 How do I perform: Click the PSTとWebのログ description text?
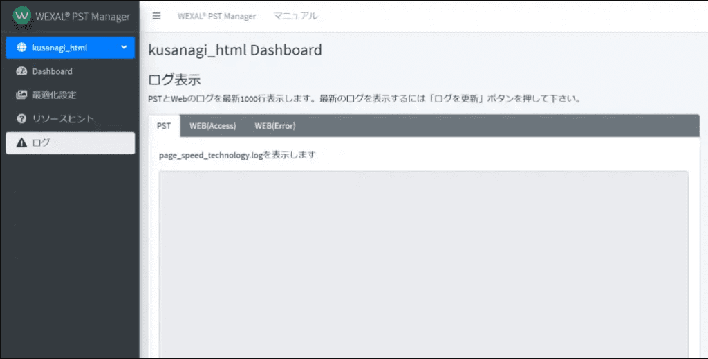pos(364,98)
